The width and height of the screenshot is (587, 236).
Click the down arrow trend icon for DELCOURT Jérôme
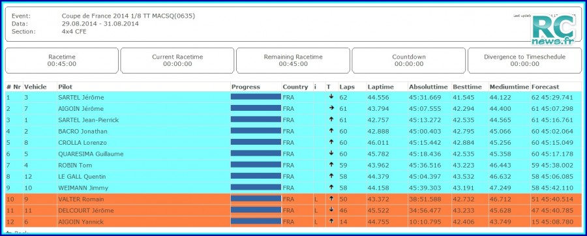click(x=331, y=210)
